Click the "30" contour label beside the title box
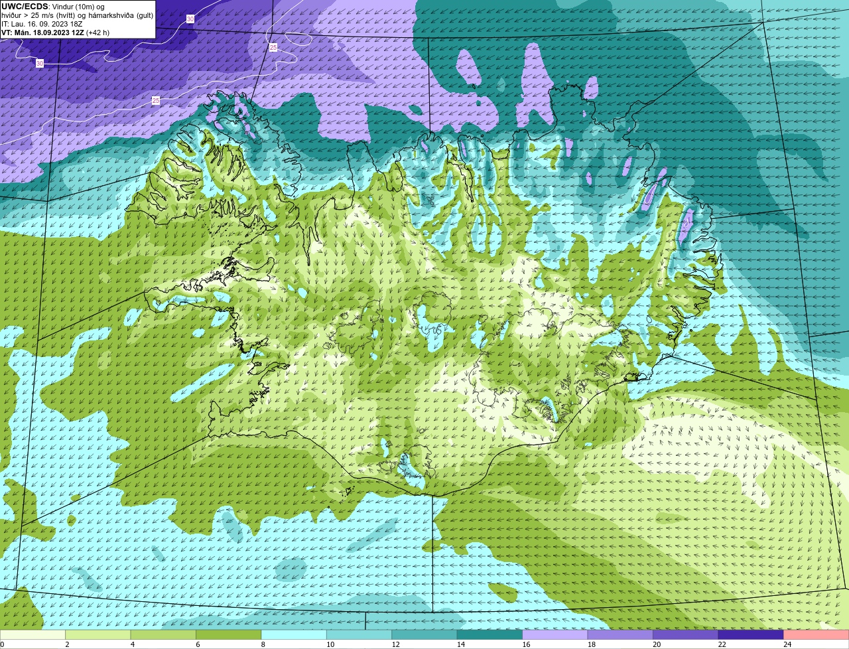The width and height of the screenshot is (849, 649). [x=190, y=19]
